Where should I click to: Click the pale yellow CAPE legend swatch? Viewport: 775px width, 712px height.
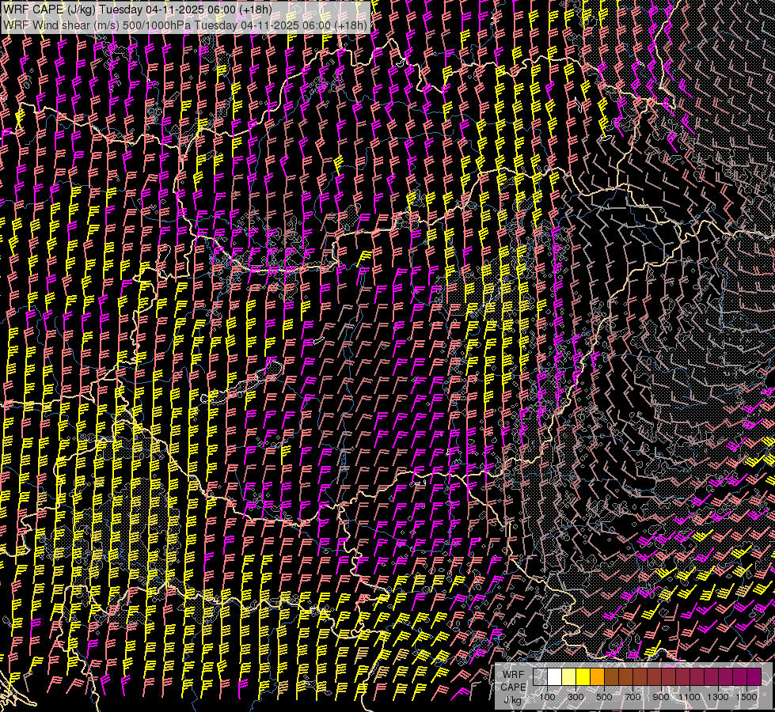point(568,676)
